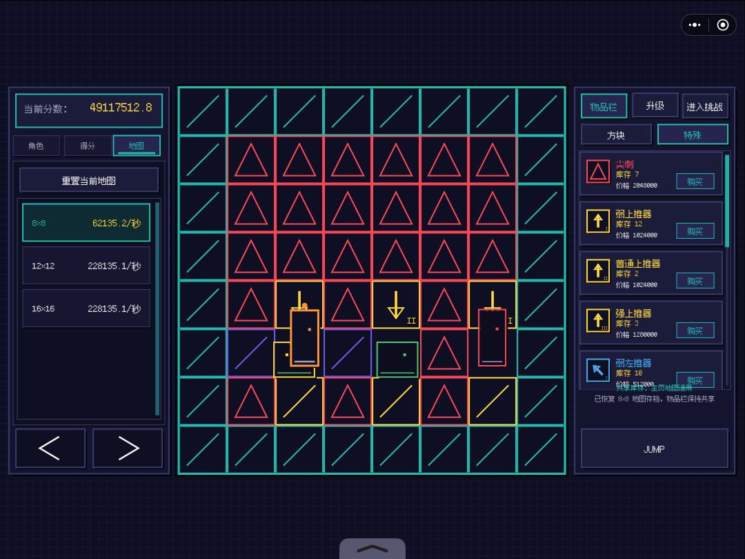Click 重置当前地图 reset map button
This screenshot has width=745, height=559.
89,181
